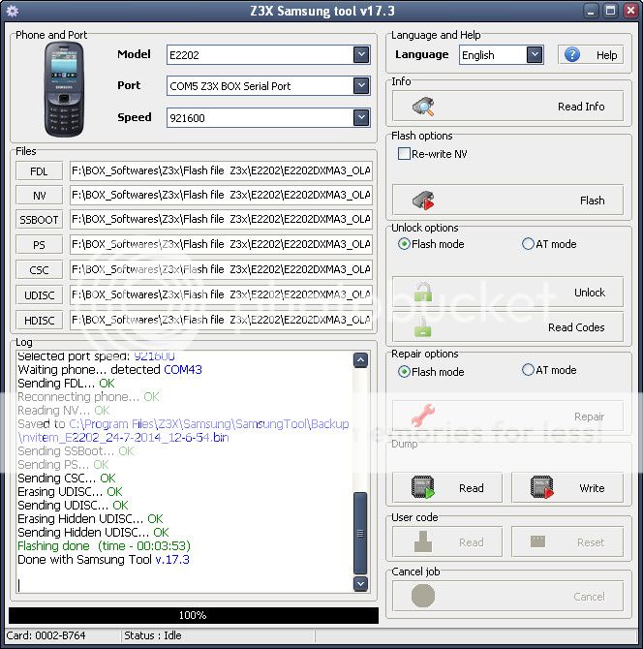Open the Port dropdown arrow
This screenshot has height=649, width=643.
tap(361, 85)
